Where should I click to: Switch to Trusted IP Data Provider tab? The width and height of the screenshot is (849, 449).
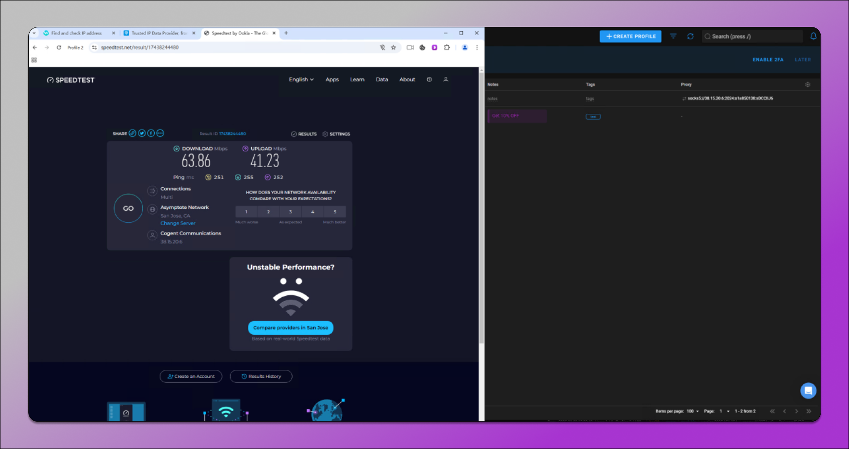pos(159,33)
